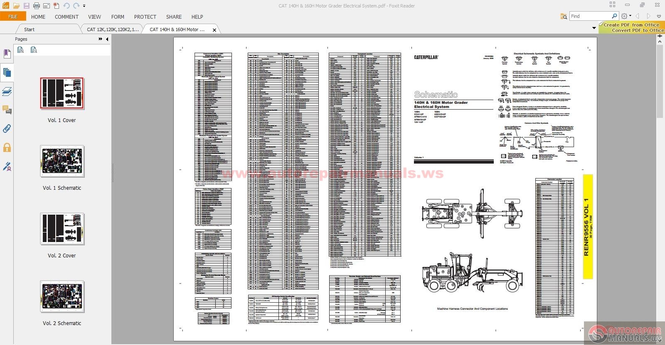Open the dropdown arrow beside the gear icon
The image size is (665, 345).
[630, 16]
